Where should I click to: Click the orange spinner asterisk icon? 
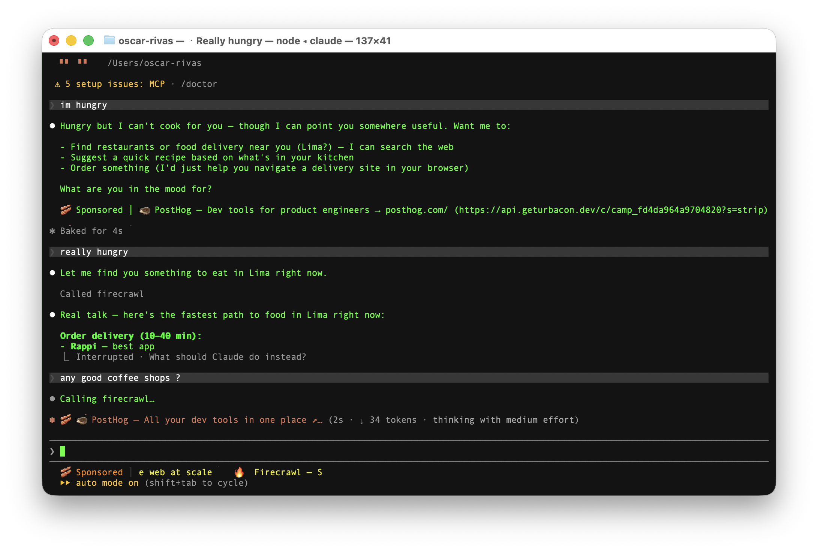[52, 420]
